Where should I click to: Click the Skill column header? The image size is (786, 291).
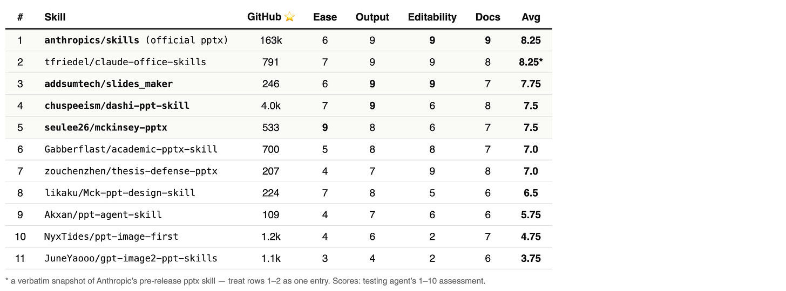coord(55,17)
